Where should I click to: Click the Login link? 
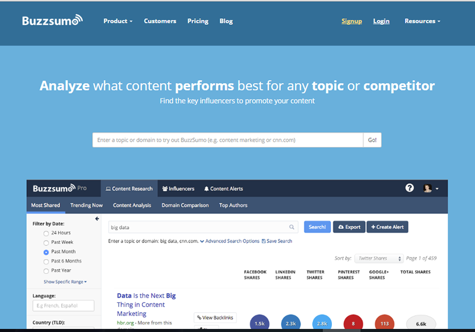tap(381, 21)
